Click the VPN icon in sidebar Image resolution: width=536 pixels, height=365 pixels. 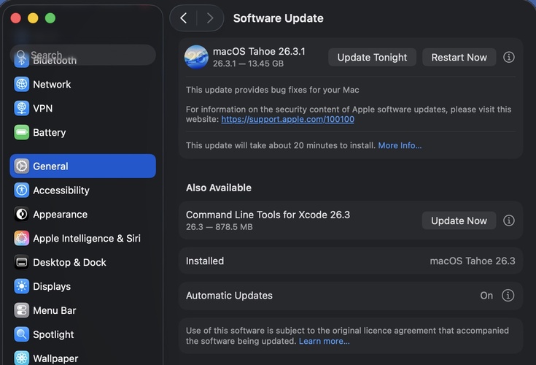[x=22, y=108]
